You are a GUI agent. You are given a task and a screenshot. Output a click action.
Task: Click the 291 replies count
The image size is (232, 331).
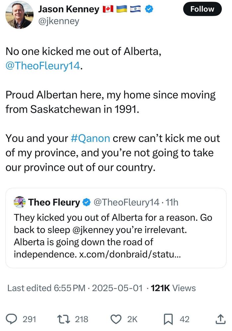pos(30,319)
